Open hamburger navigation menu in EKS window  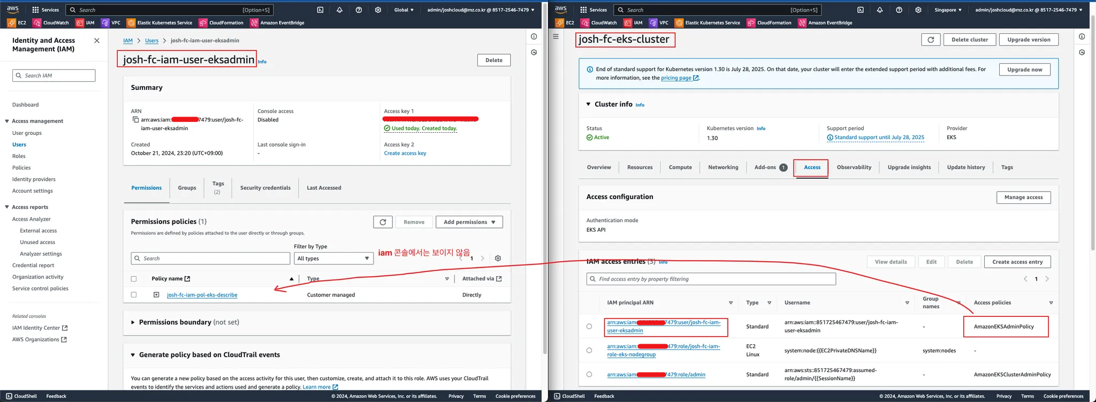pos(555,36)
